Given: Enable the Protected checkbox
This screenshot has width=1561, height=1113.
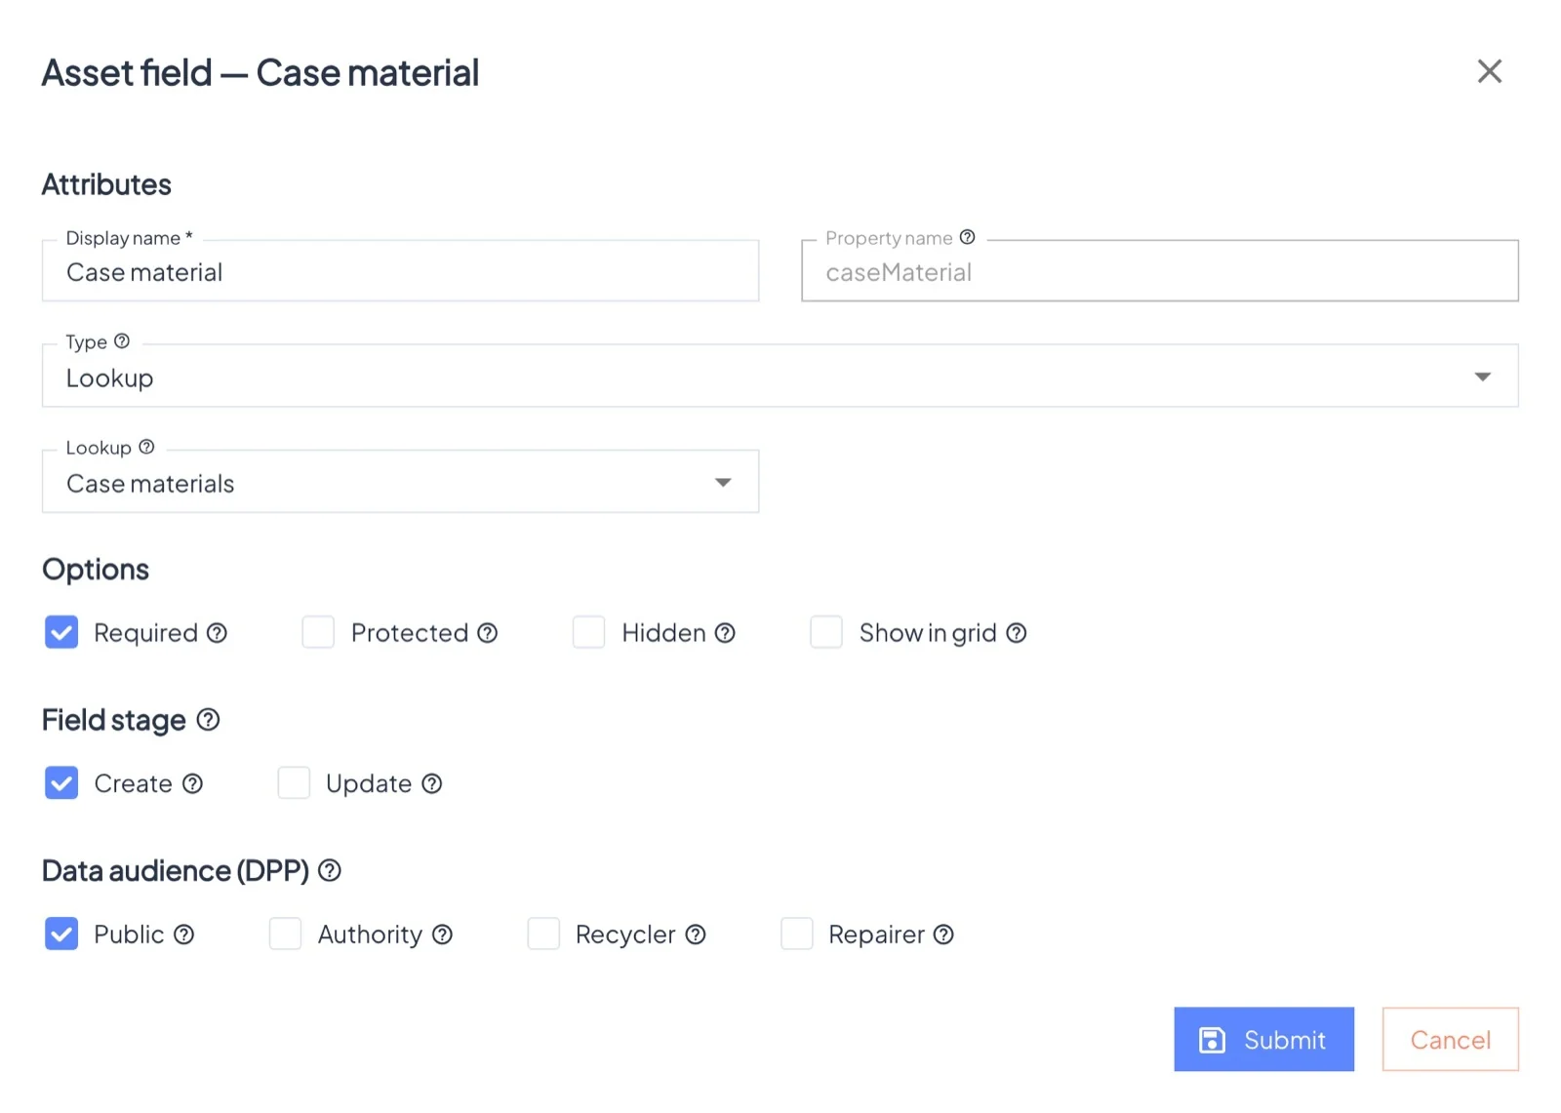Looking at the screenshot, I should coord(318,632).
